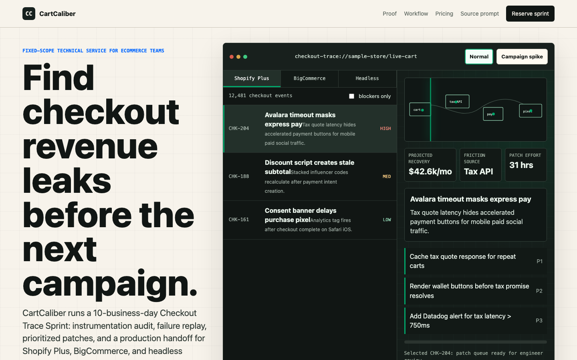Screen dimensions: 577x360
Task: Switch to Normal traffic mode
Action: (479, 57)
